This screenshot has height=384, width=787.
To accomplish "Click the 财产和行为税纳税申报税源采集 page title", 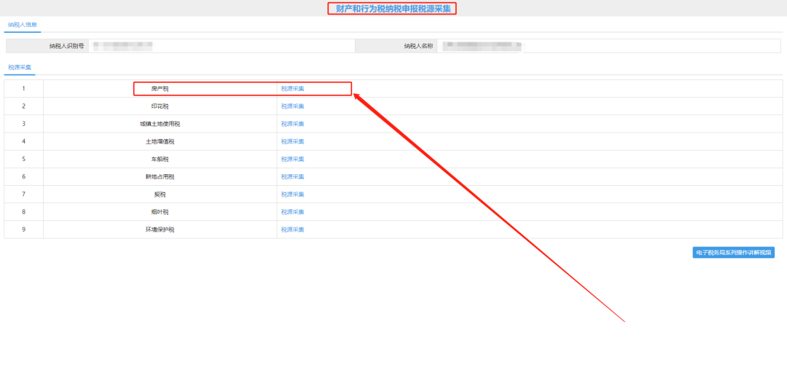I will pos(393,9).
